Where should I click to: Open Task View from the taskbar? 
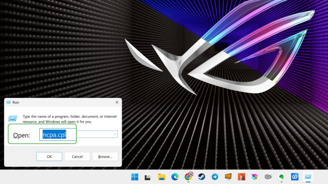pyautogui.click(x=148, y=177)
